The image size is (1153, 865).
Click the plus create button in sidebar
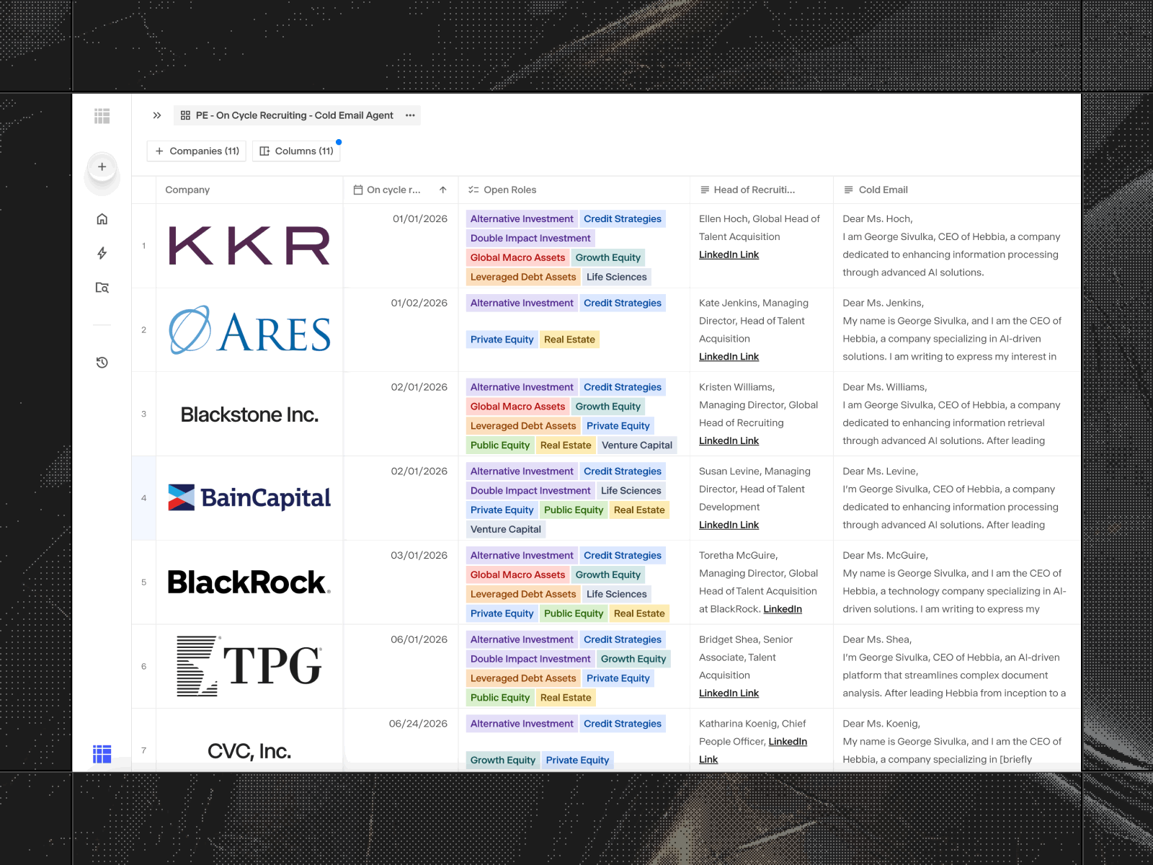(x=102, y=167)
